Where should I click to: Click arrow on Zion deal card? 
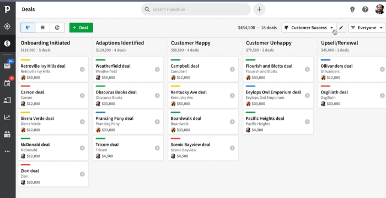coord(82,174)
